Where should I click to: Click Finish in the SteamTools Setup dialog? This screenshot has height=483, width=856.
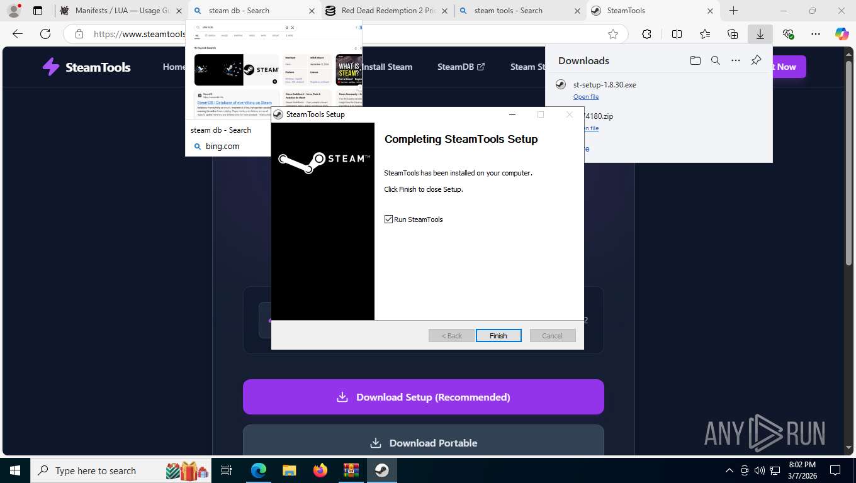point(498,336)
